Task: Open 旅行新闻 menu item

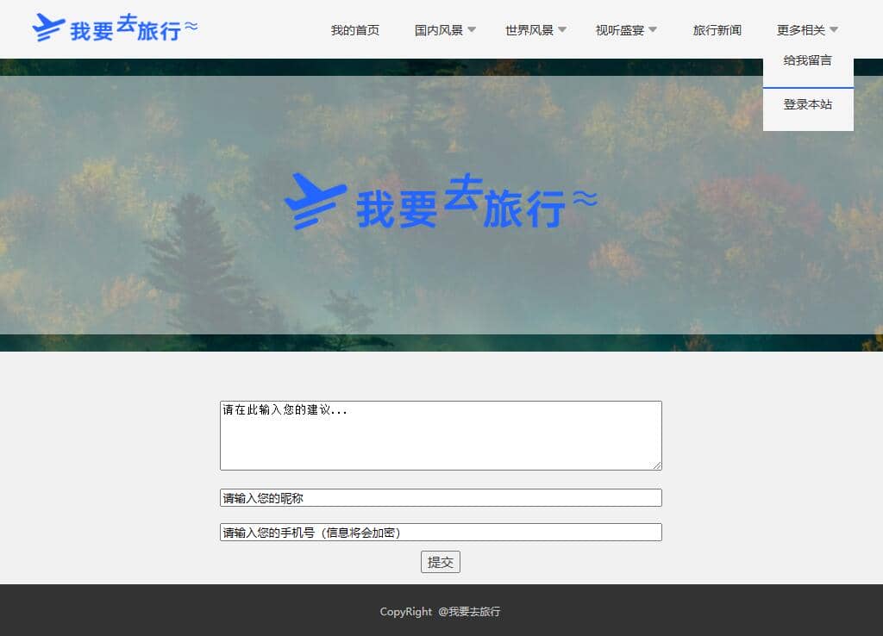Action: (x=717, y=30)
